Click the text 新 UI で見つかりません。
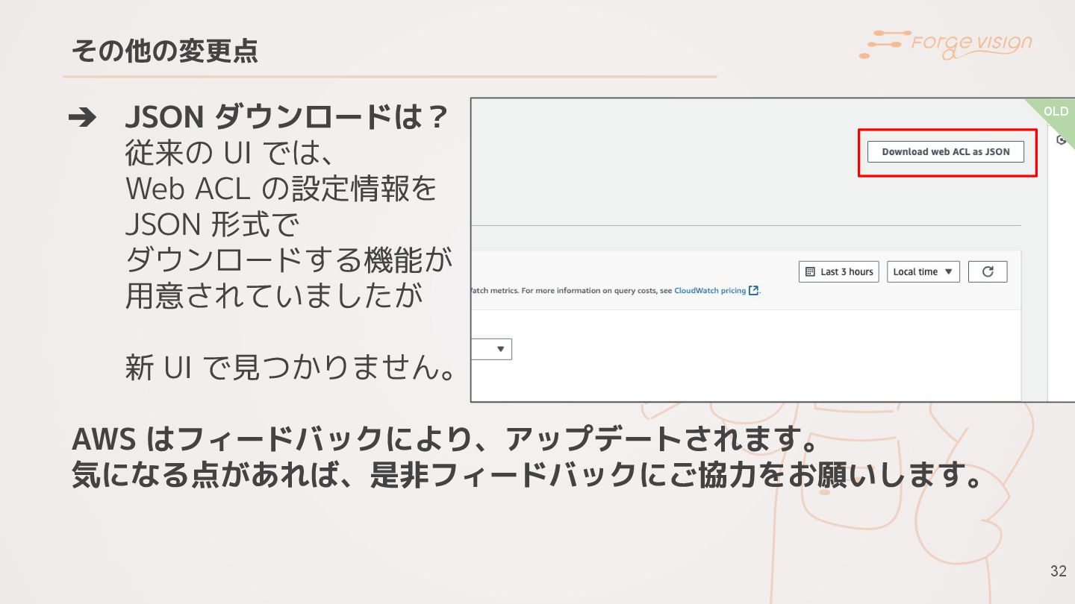The image size is (1075, 604). 290,367
